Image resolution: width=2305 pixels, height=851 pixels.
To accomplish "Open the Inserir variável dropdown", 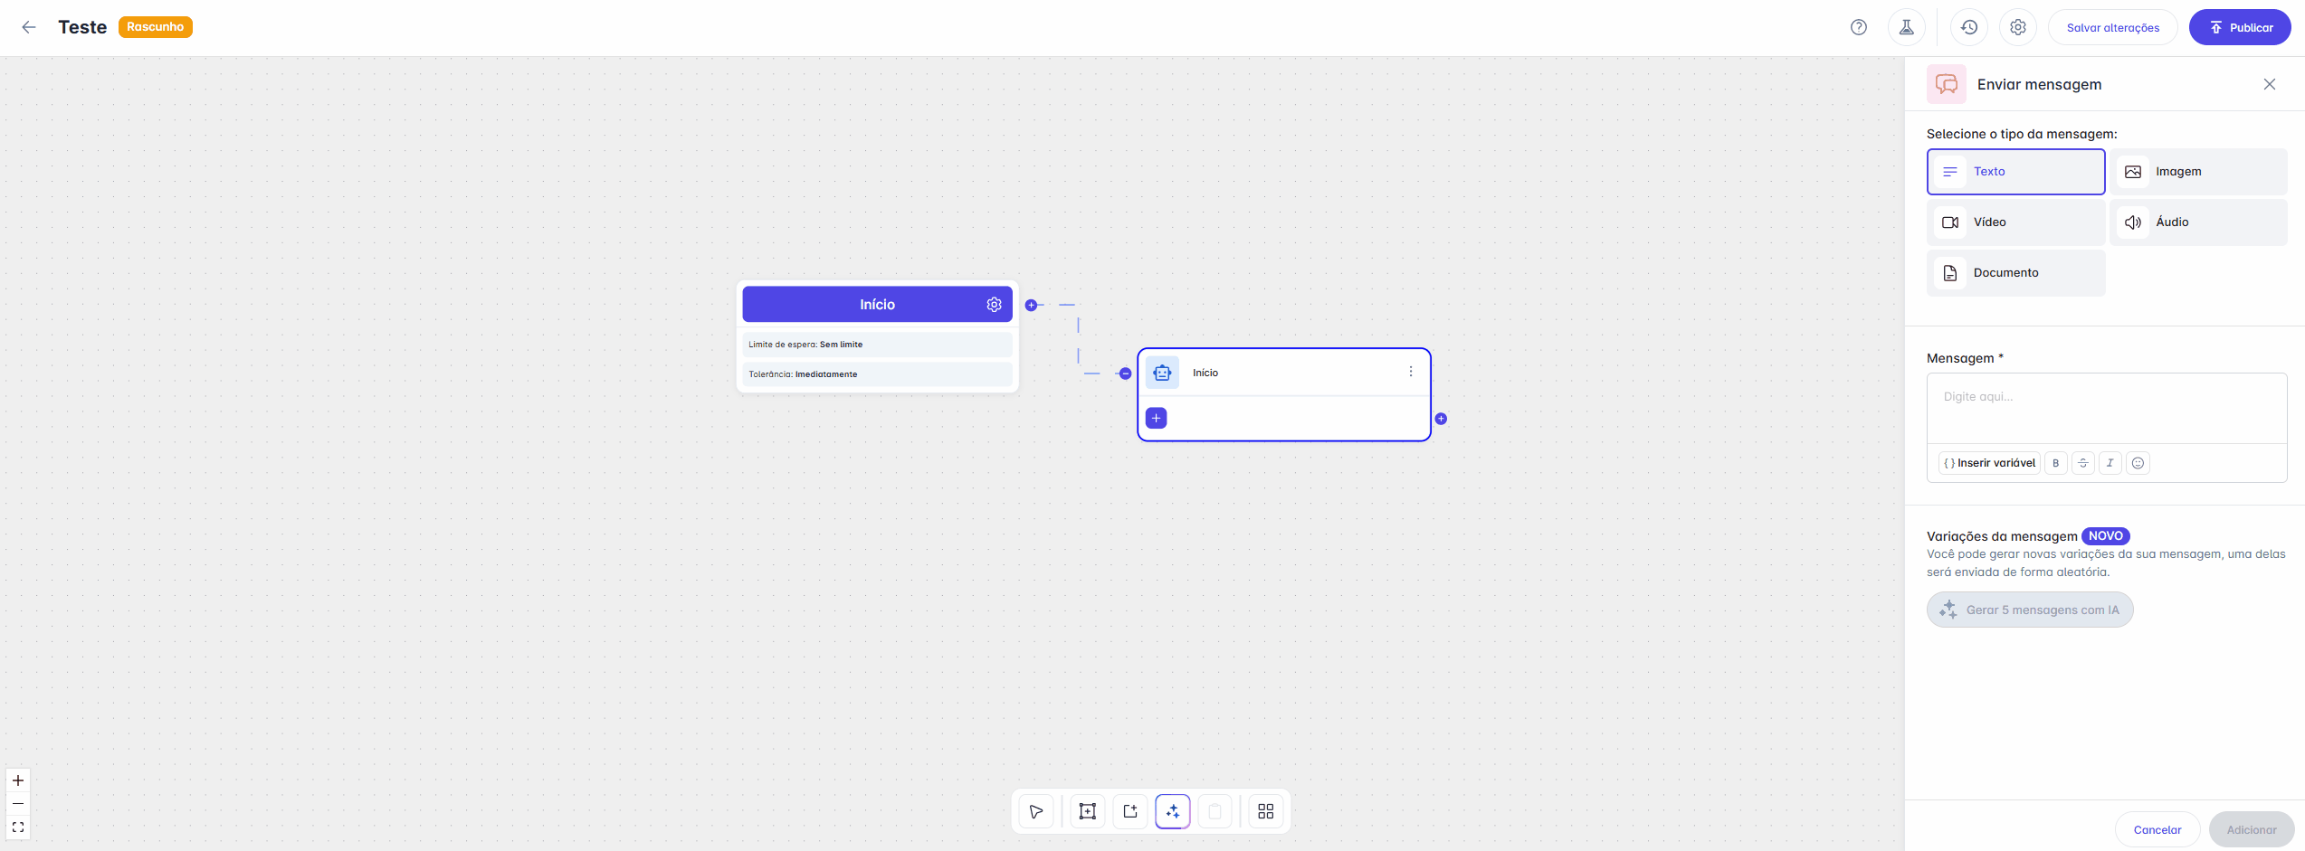I will coord(1989,463).
